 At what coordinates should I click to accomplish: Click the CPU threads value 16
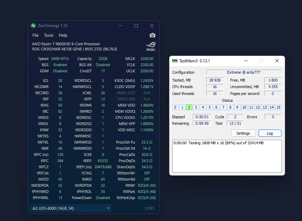click(215, 87)
